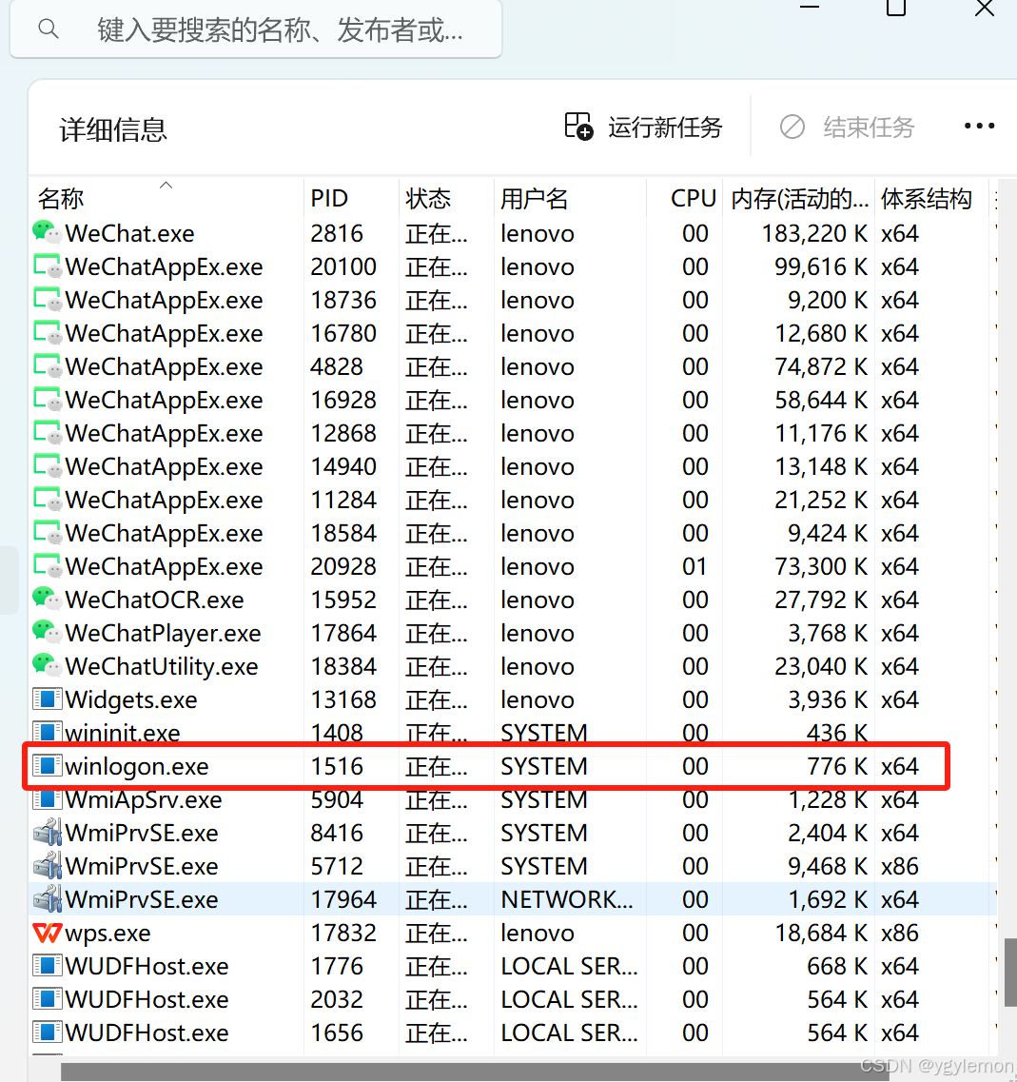Click the 用户名 column header
This screenshot has height=1082, width=1017.
[x=534, y=198]
